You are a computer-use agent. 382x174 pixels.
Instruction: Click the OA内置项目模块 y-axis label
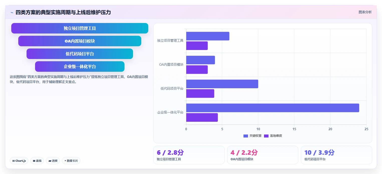tap(171, 64)
